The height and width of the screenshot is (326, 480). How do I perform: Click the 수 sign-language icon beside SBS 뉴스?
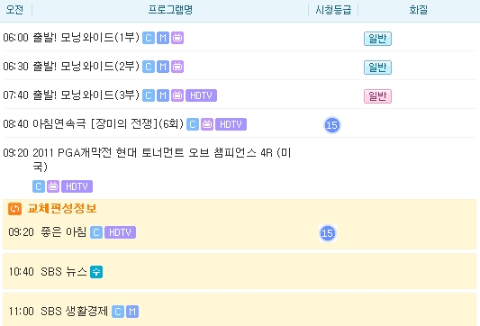pyautogui.click(x=96, y=272)
